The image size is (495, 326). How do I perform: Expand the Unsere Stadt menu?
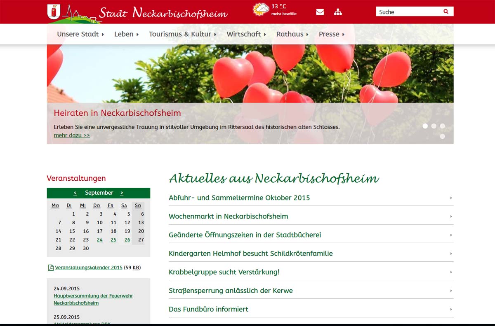[80, 34]
